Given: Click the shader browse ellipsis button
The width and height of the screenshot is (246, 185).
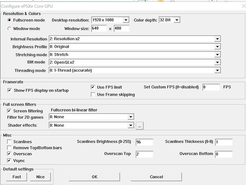Looking at the screenshot, I should click(140, 126).
